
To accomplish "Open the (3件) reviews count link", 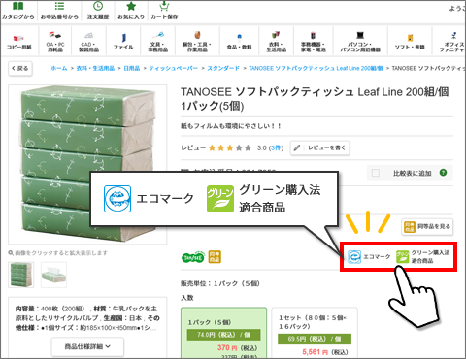I will point(277,147).
